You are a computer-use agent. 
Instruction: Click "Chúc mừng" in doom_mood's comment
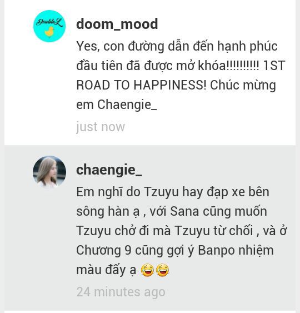point(243,86)
